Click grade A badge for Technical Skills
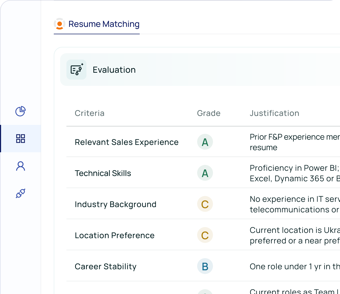Screen dimensions: 340x294 click(x=205, y=173)
